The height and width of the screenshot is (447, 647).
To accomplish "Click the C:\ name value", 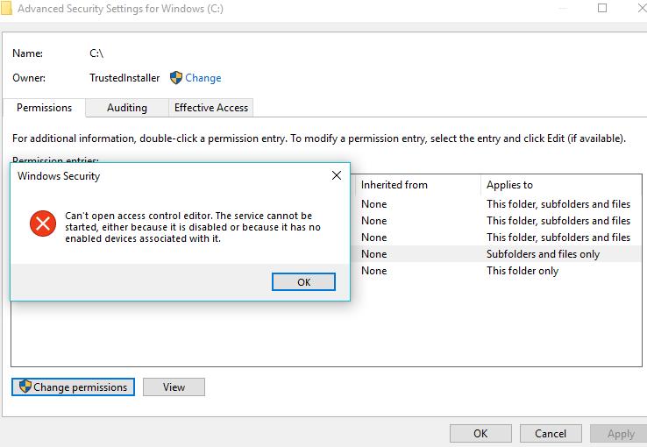I will [x=96, y=53].
